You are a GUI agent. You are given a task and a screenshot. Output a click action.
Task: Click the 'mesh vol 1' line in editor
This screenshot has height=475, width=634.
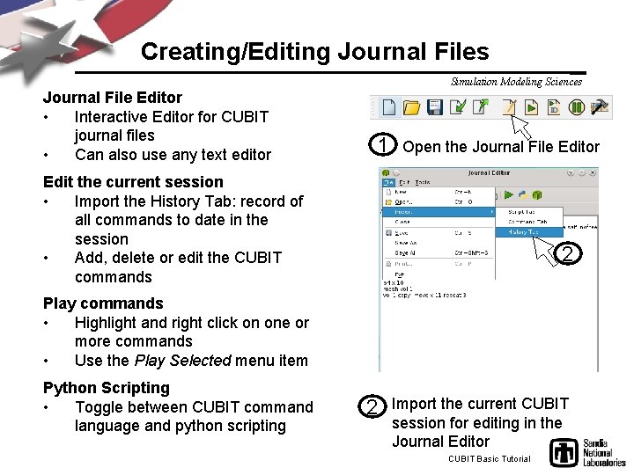pyautogui.click(x=397, y=289)
